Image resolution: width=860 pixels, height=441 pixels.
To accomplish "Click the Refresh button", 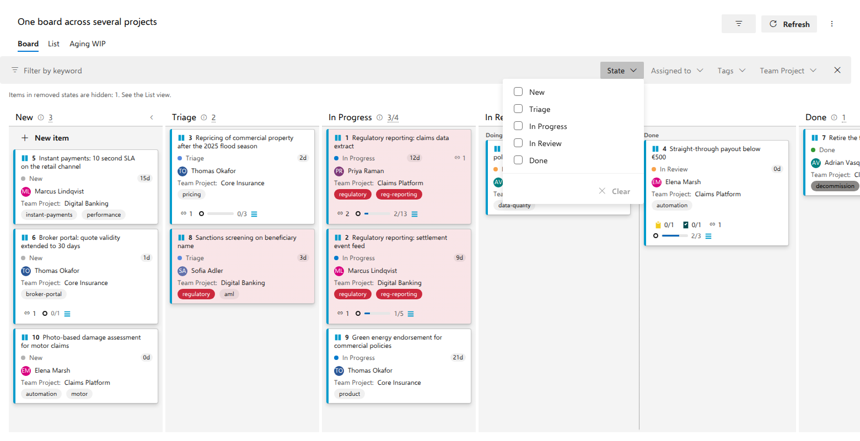I will pyautogui.click(x=789, y=24).
